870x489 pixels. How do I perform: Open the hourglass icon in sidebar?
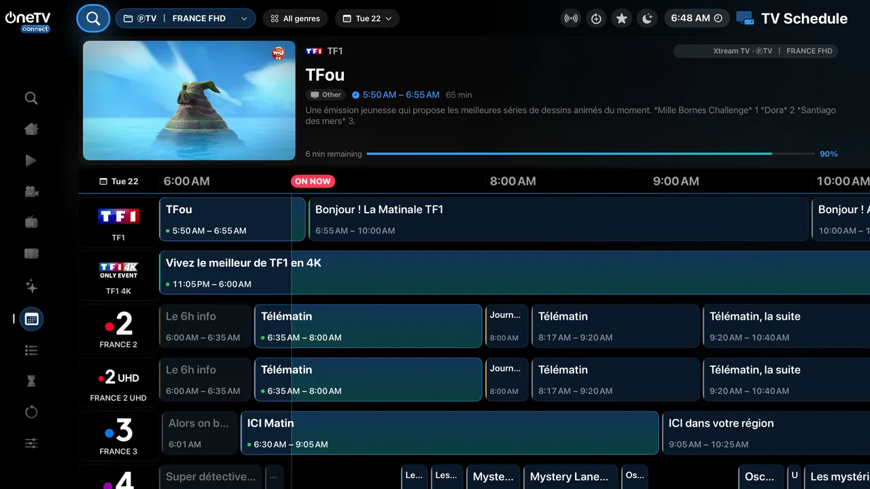31,381
